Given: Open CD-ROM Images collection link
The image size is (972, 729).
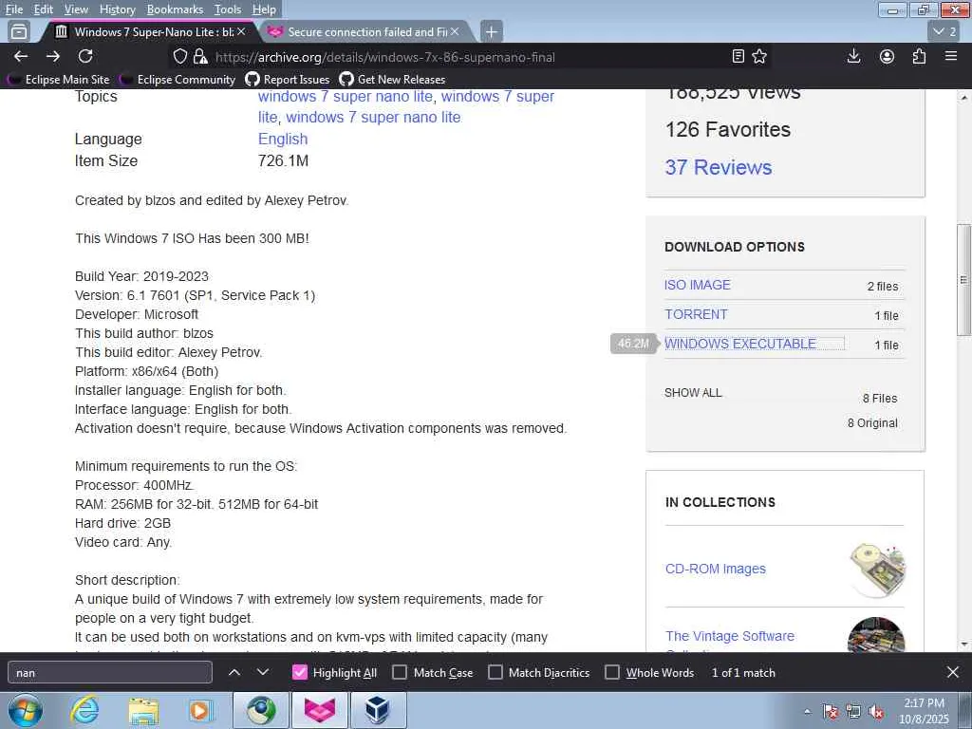Looking at the screenshot, I should [716, 569].
